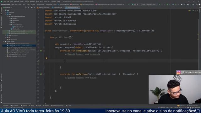
Task: Expand the manifests folder
Action: 6,12
